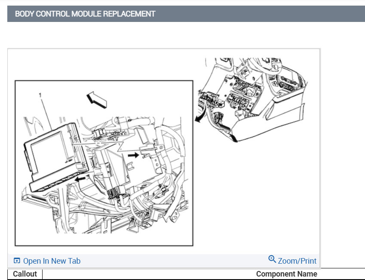Viewport: 365px width, 280px height.
Task: Open the Zoom/Print view
Action: pyautogui.click(x=297, y=261)
